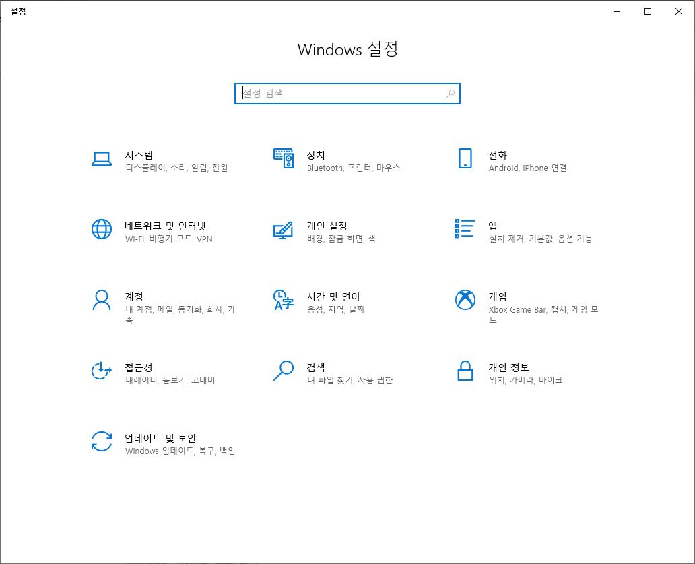This screenshot has width=695, height=564.
Task: Click the 시간 및 언어 clock icon
Action: pyautogui.click(x=284, y=300)
